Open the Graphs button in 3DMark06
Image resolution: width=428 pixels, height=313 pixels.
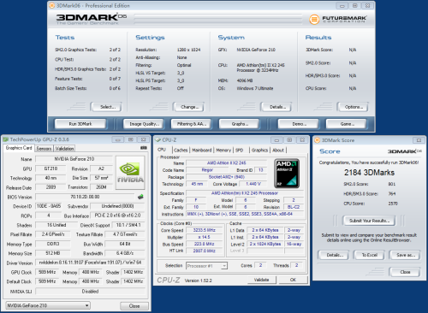(239, 124)
